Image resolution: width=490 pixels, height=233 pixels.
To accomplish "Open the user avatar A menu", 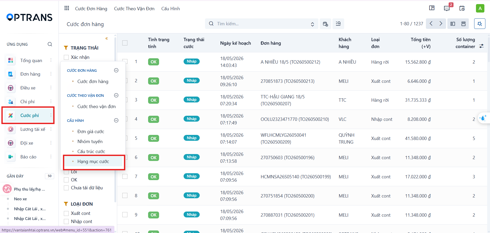I will [480, 8].
